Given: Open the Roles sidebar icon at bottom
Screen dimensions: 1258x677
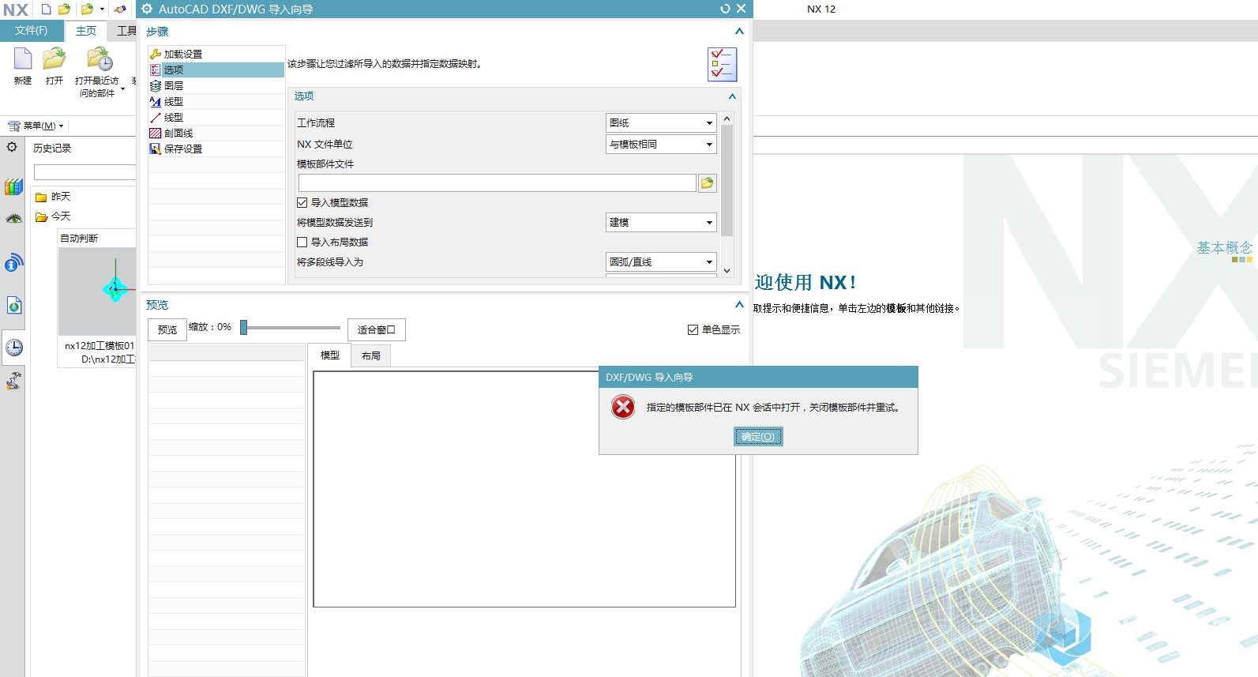Looking at the screenshot, I should coord(13,381).
